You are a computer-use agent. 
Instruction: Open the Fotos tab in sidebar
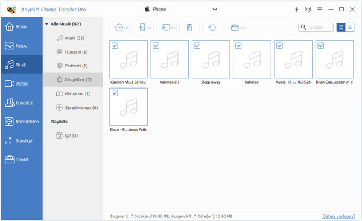(22, 46)
